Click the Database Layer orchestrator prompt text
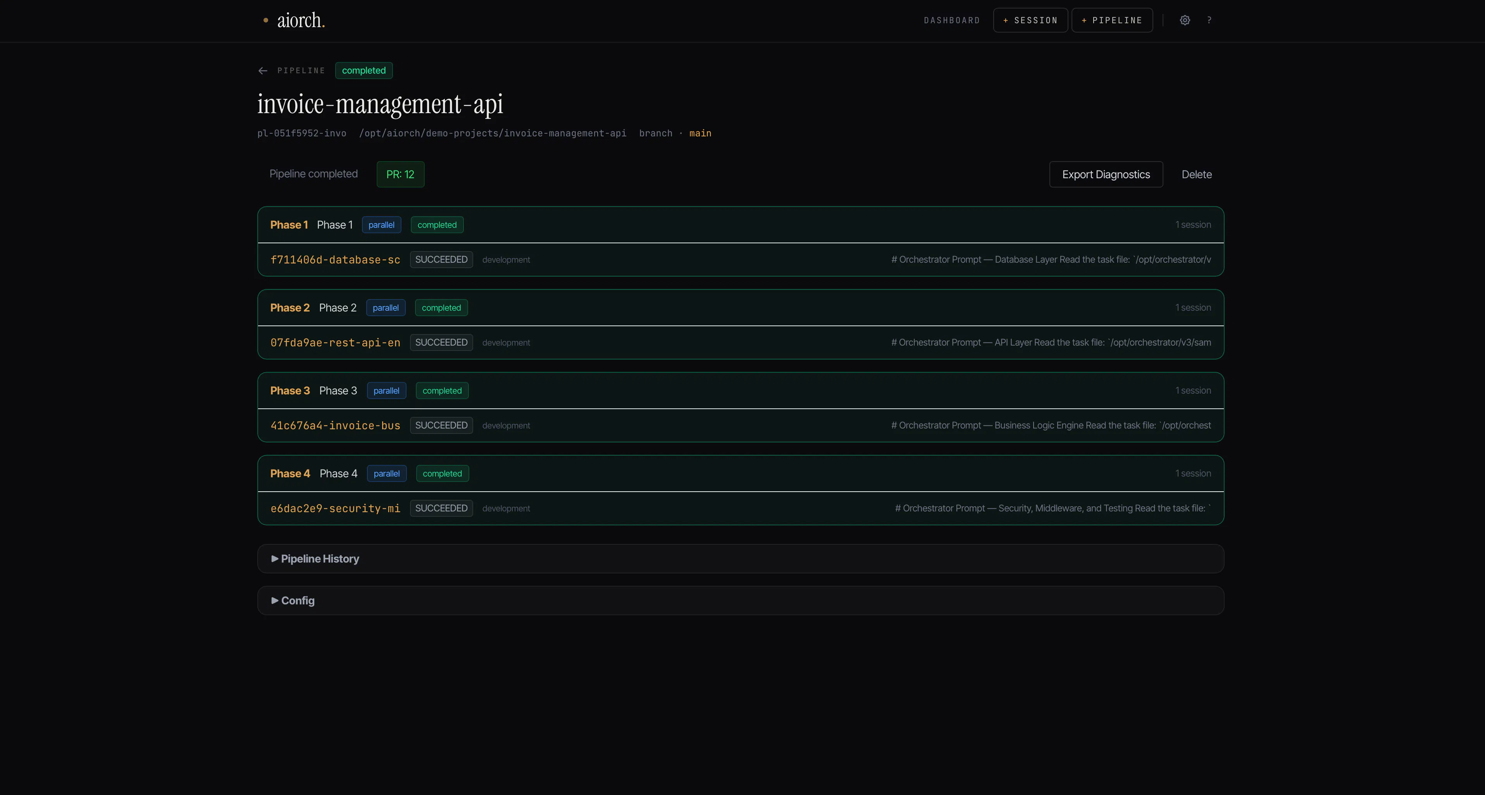This screenshot has width=1485, height=795. pyautogui.click(x=1051, y=260)
